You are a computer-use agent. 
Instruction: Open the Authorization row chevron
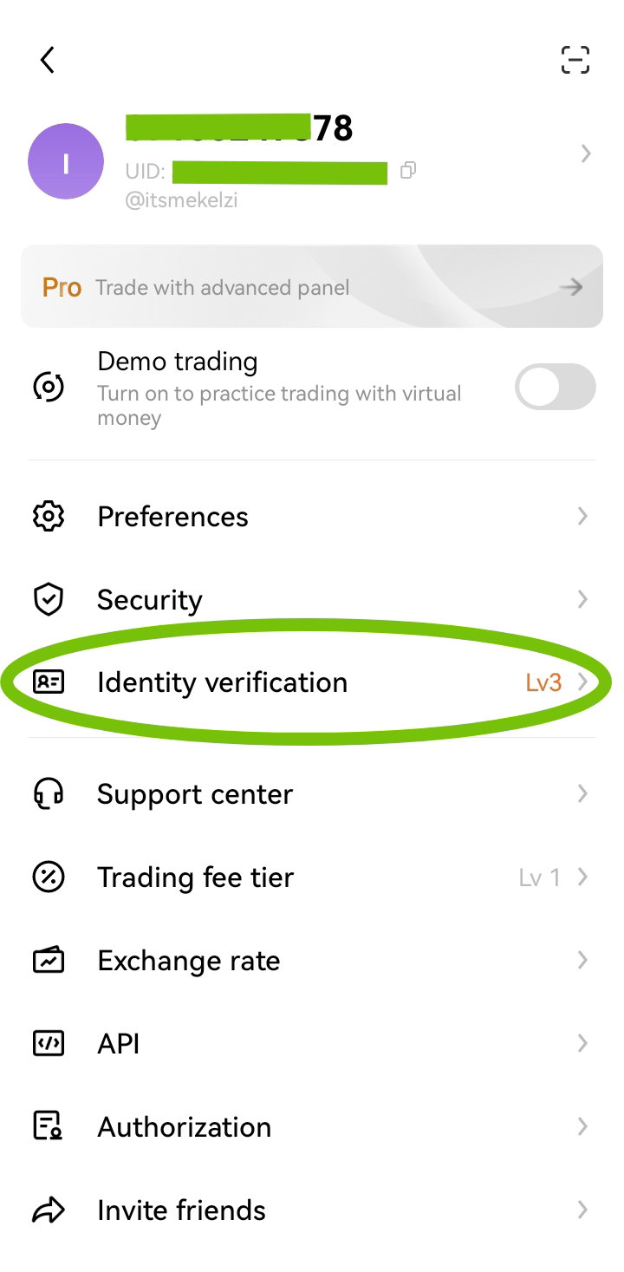(583, 1127)
